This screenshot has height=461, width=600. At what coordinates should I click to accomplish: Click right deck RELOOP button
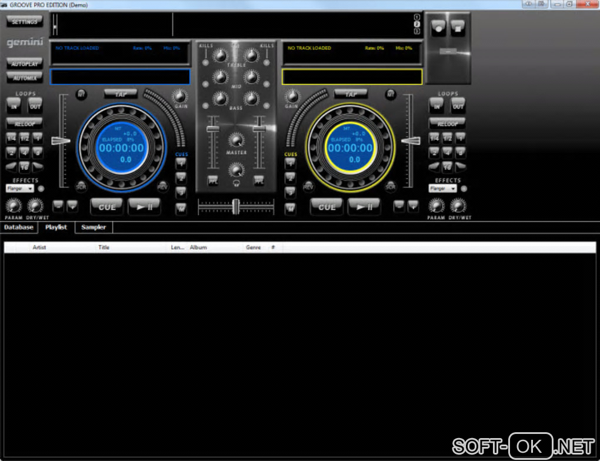(x=447, y=123)
